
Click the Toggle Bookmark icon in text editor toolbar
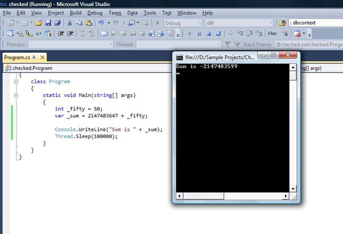104,34
